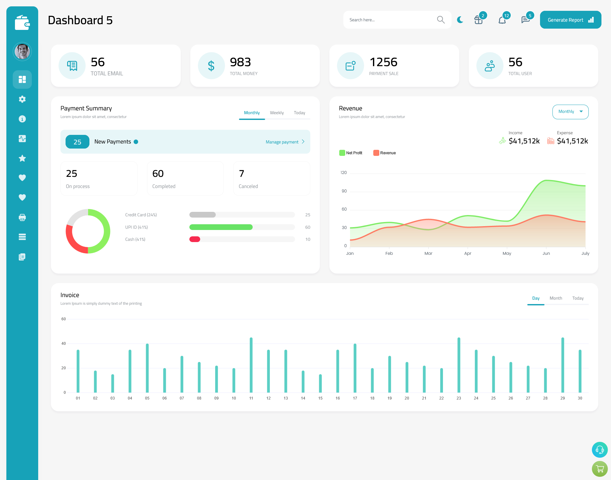Expand the Monthly revenue dropdown
Viewport: 611px width, 480px height.
pos(570,112)
